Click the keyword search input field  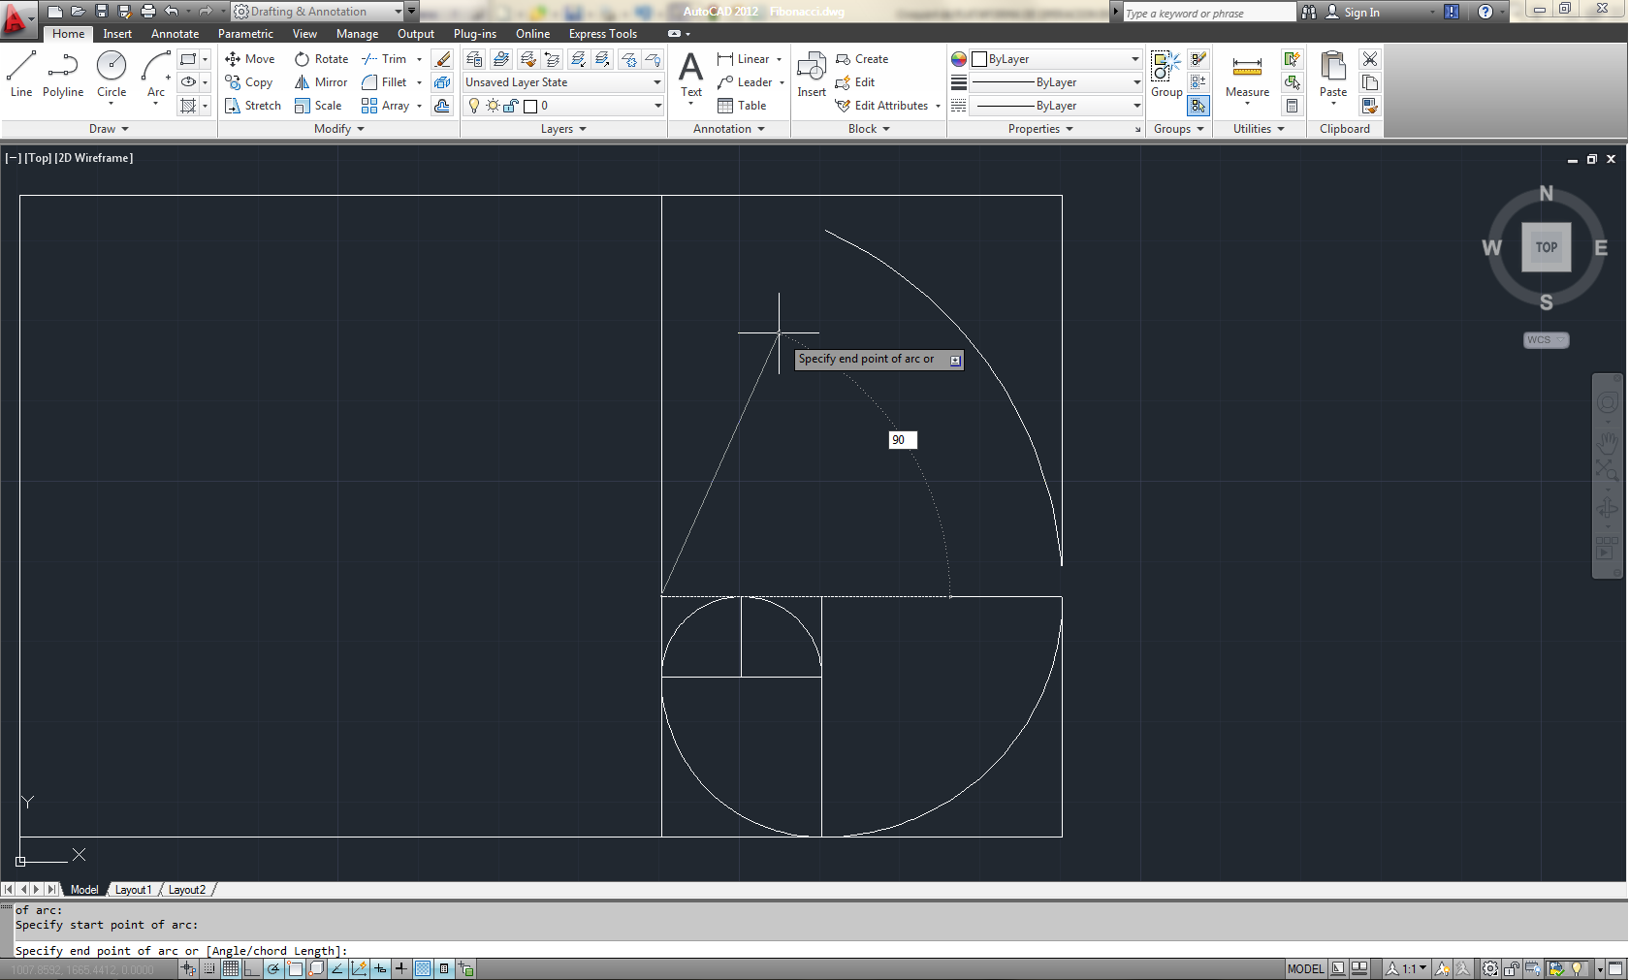click(x=1208, y=13)
